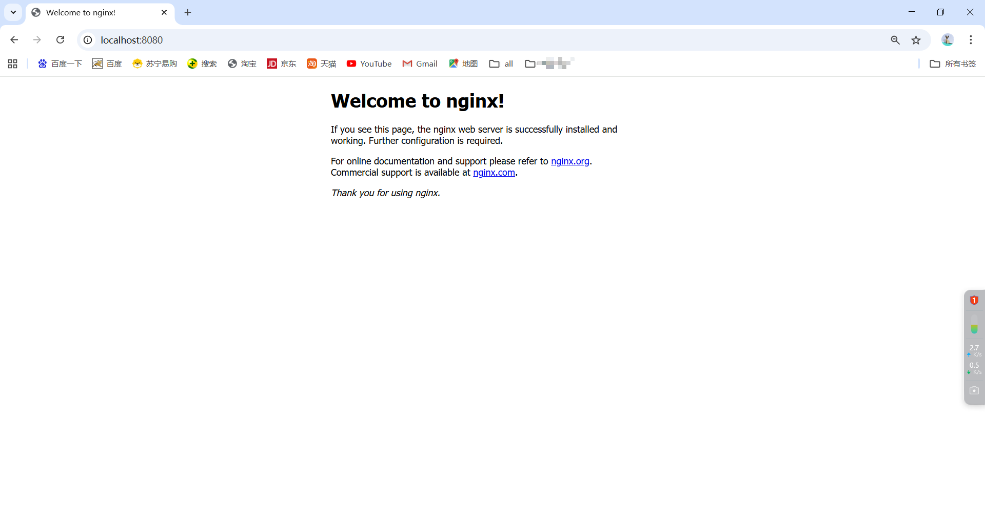Open 苏宁易购 bookmark

point(154,64)
